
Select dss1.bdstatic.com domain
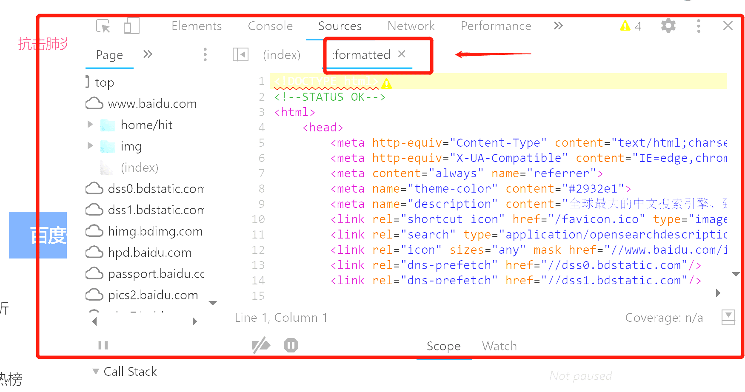click(x=156, y=210)
